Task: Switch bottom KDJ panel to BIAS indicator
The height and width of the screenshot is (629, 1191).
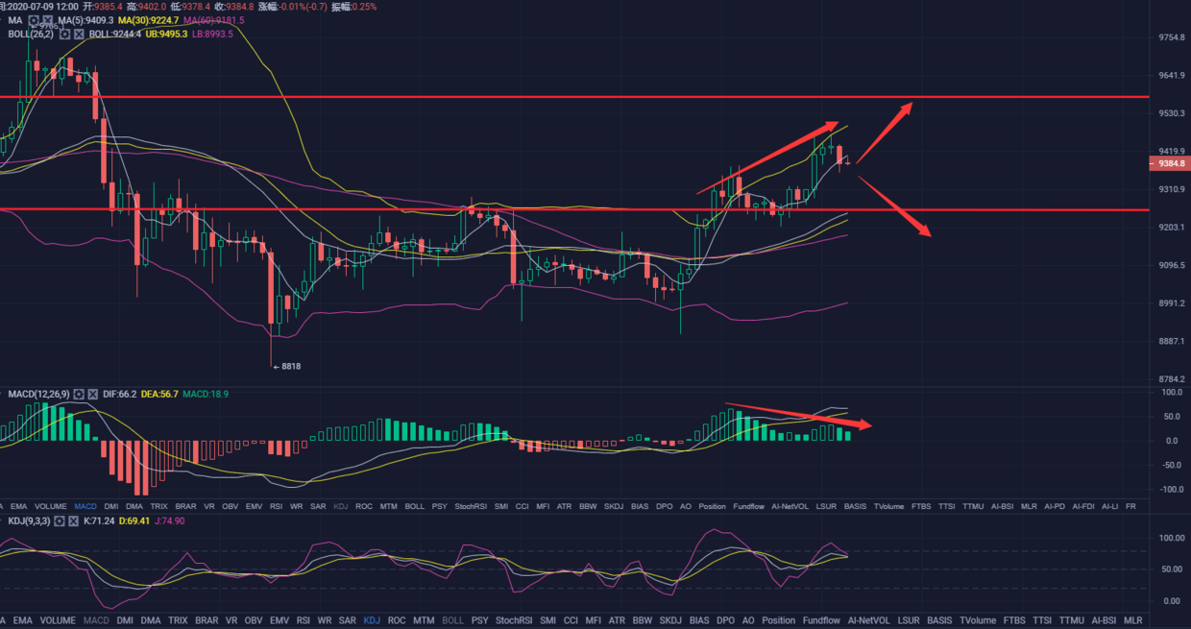Action: tap(699, 620)
